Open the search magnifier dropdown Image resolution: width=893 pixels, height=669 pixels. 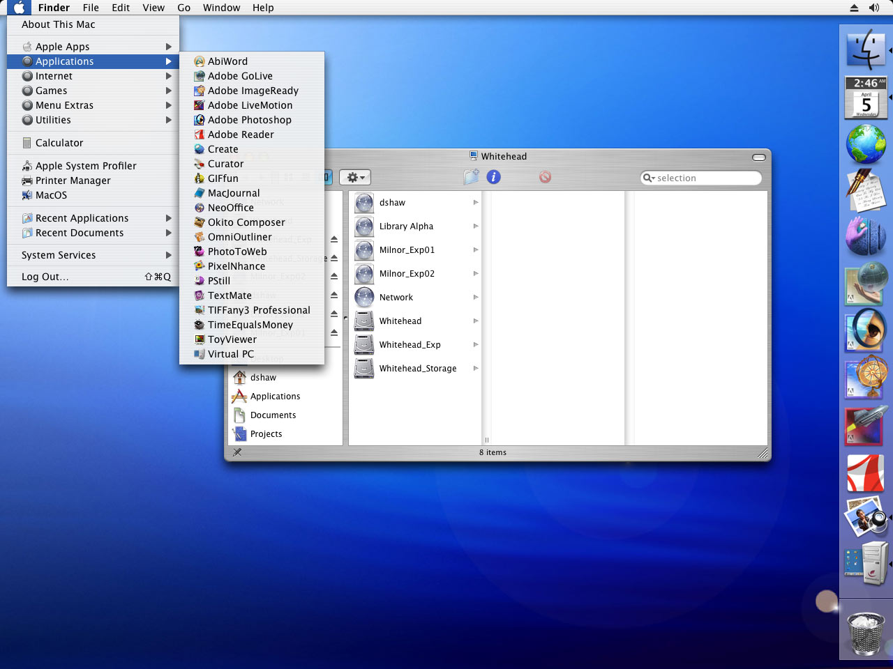pyautogui.click(x=649, y=178)
